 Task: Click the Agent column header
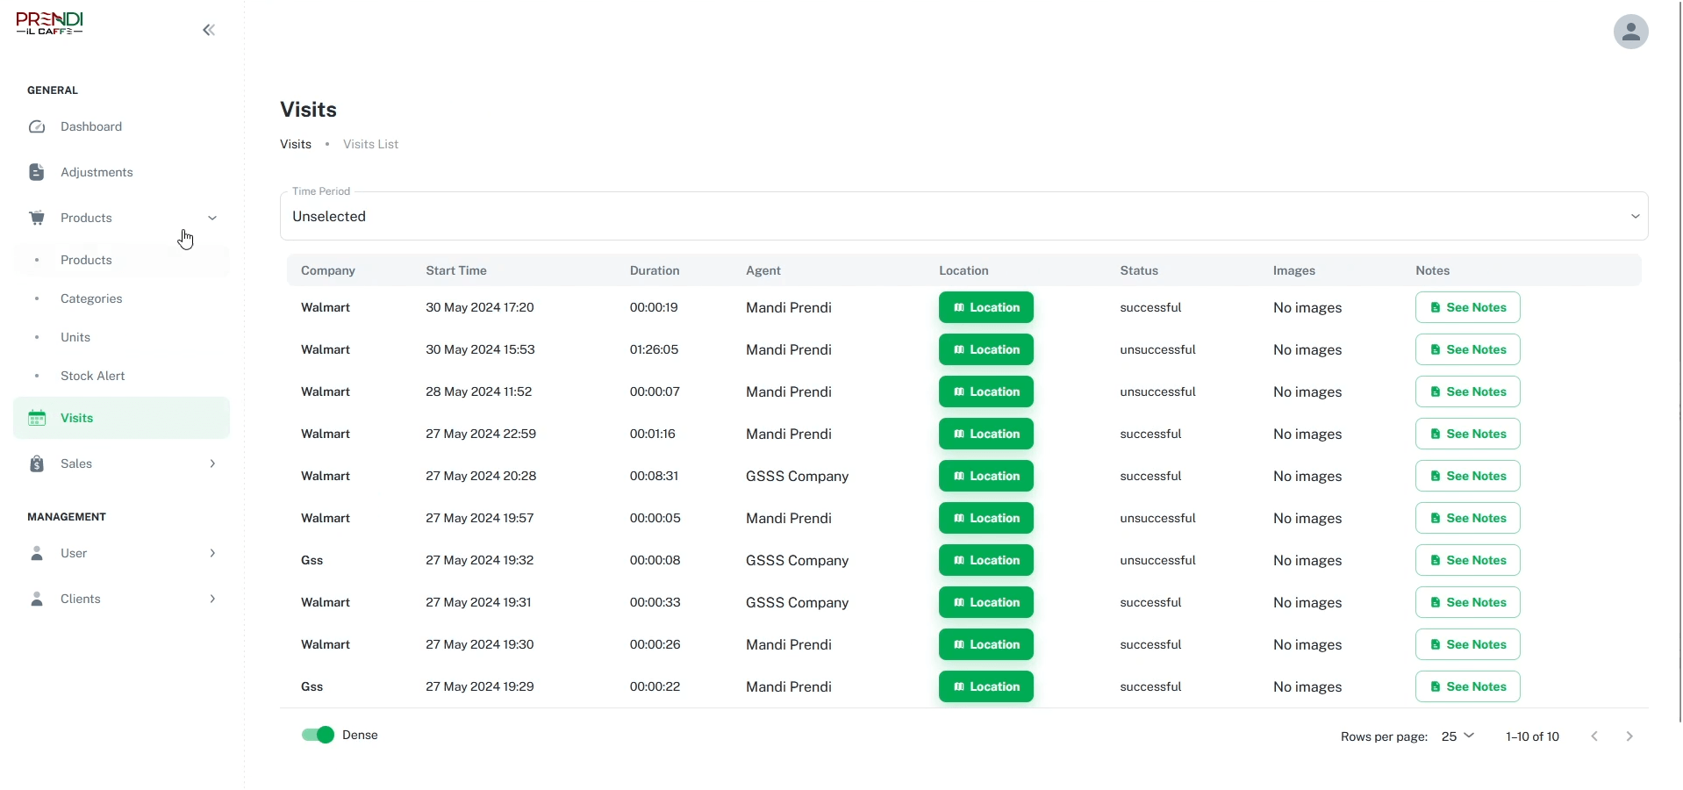click(x=763, y=270)
